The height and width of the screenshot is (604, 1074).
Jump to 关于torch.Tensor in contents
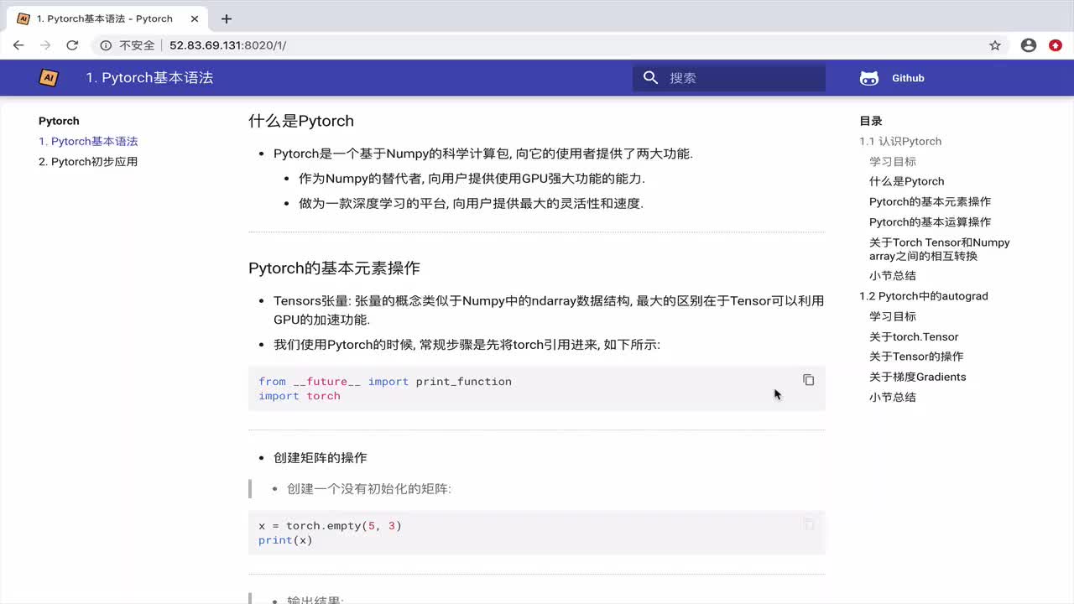coord(914,336)
